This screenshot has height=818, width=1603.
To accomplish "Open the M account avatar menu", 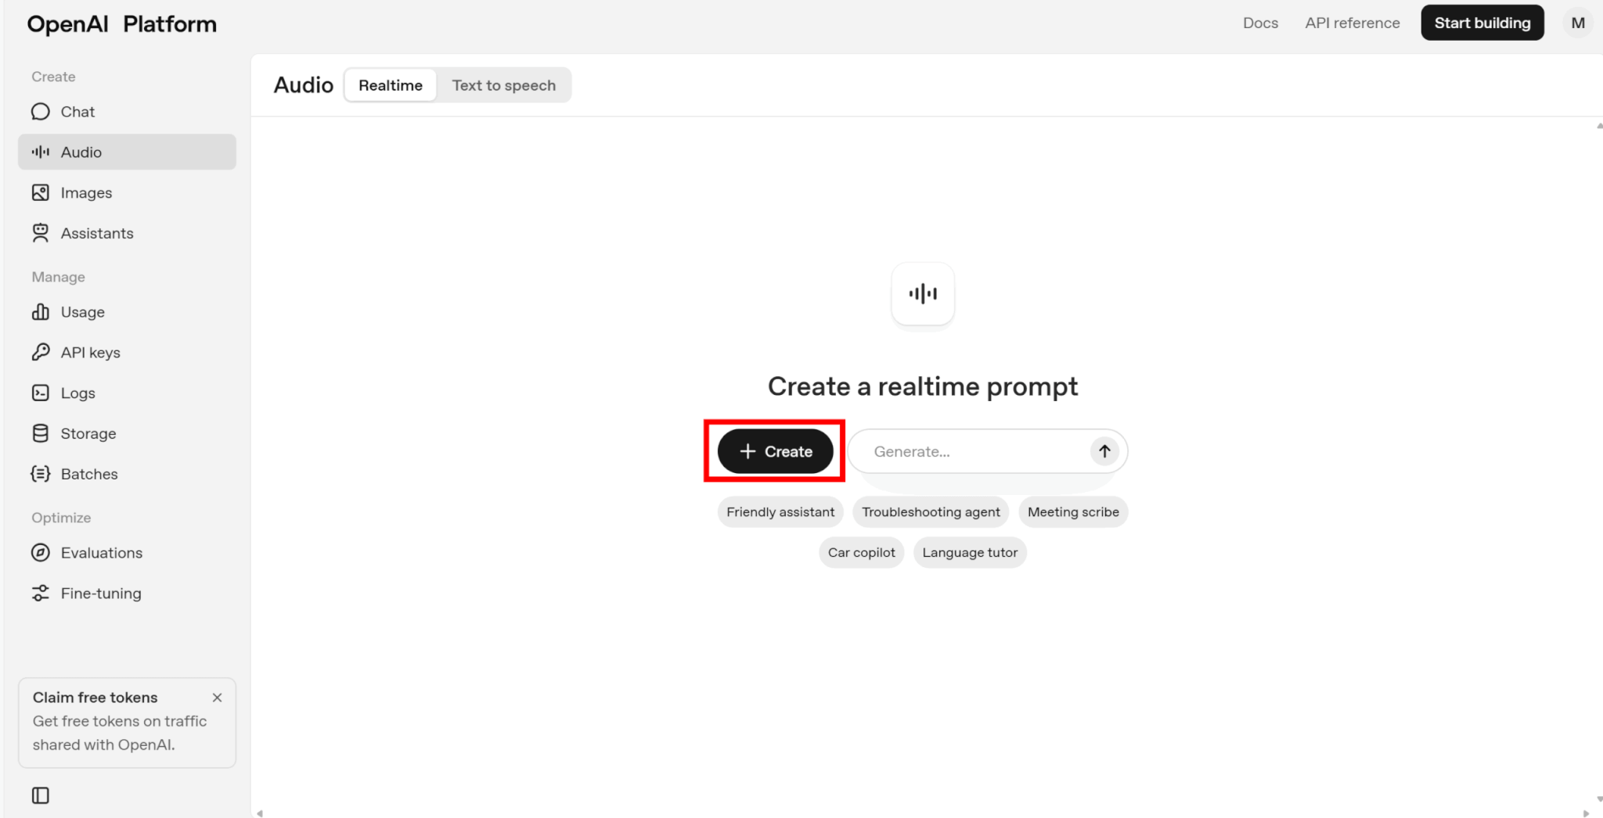I will (x=1578, y=23).
